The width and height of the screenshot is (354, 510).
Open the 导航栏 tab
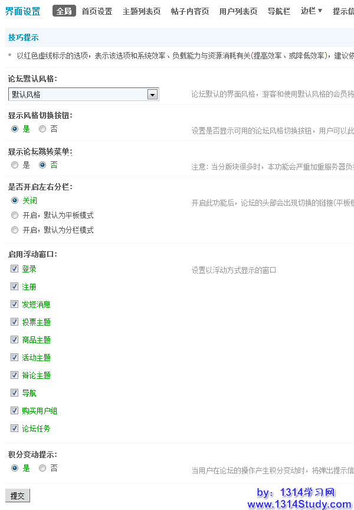(x=278, y=11)
